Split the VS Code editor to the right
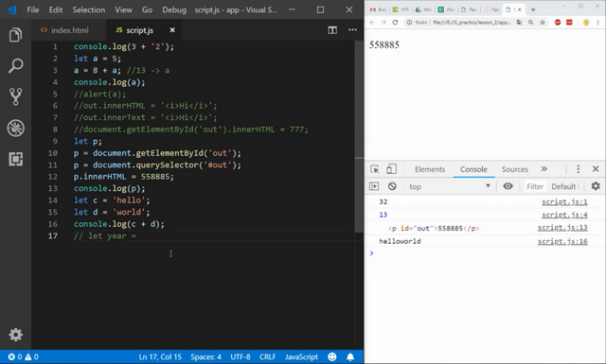 [332, 30]
